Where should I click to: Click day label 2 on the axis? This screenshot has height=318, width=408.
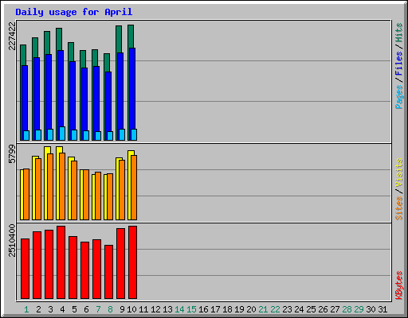pyautogui.click(x=38, y=309)
